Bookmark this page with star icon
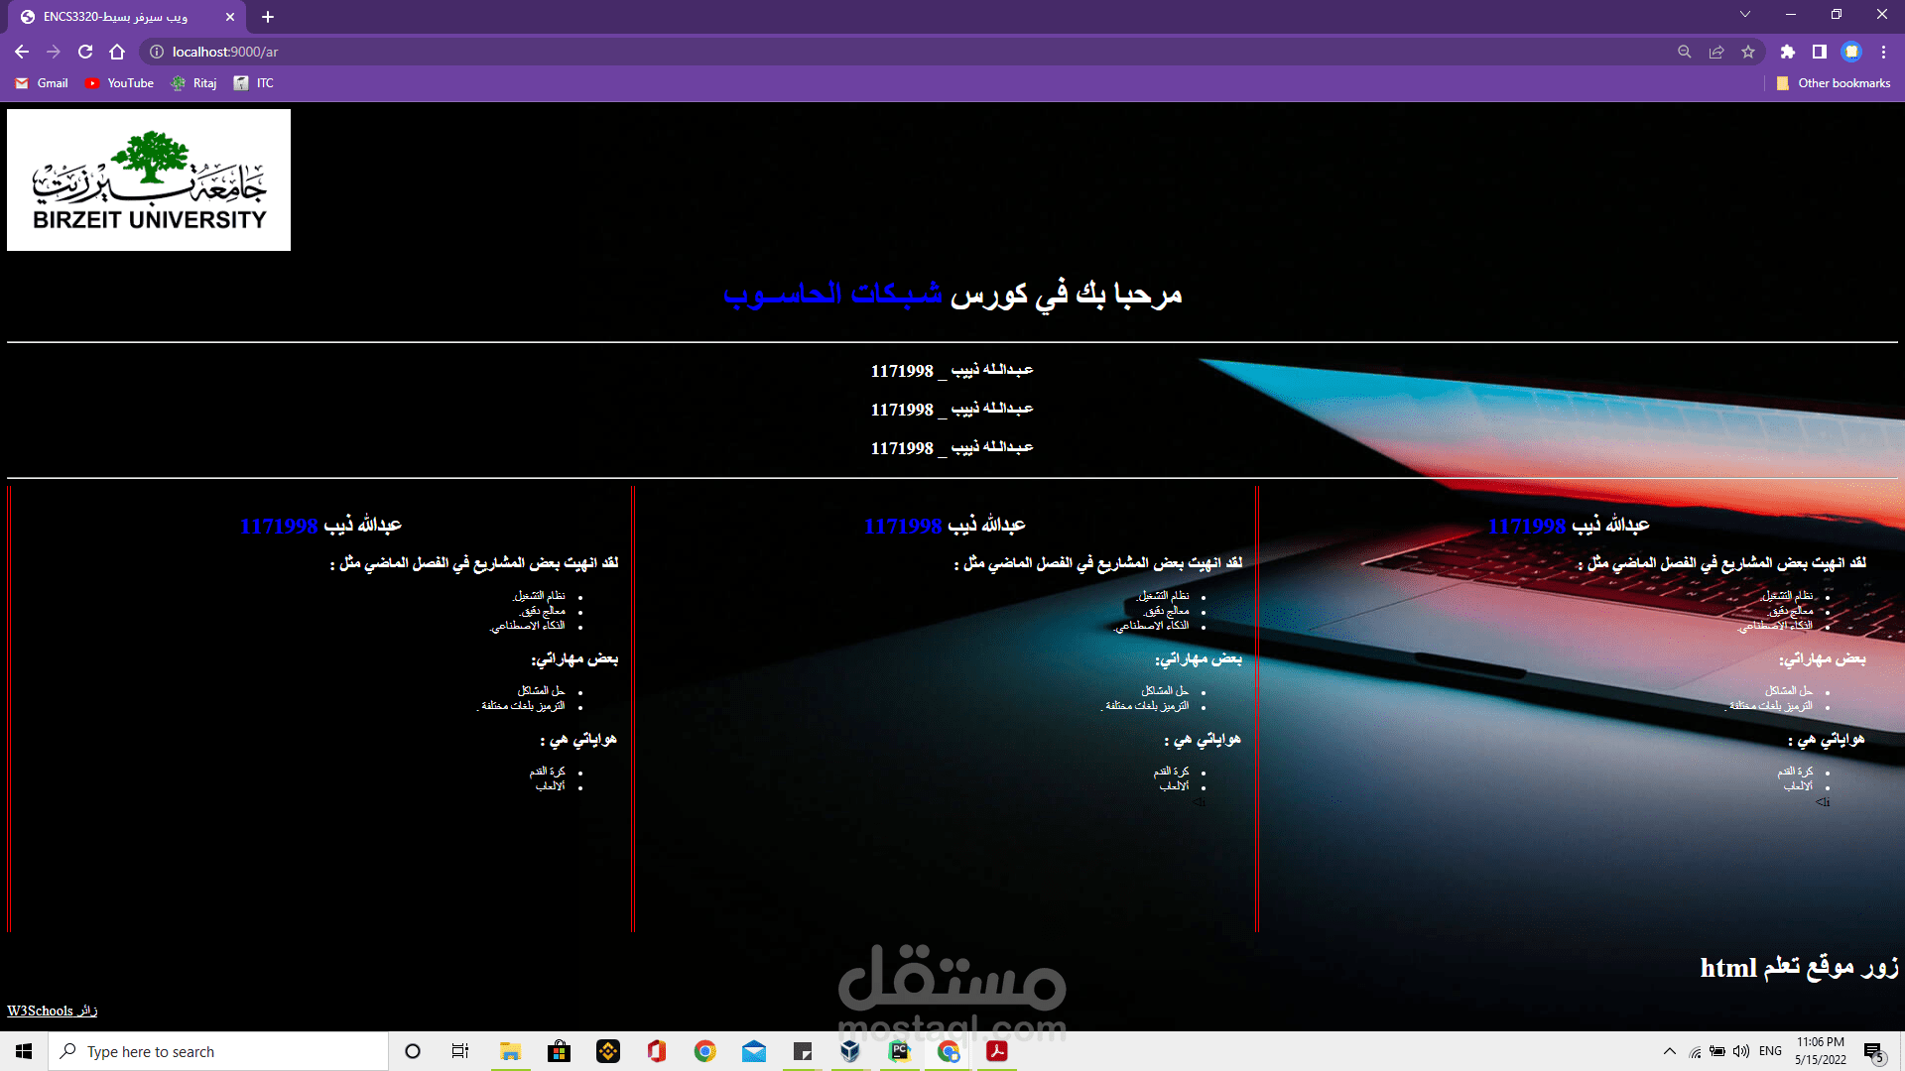This screenshot has width=1905, height=1071. coord(1748,52)
